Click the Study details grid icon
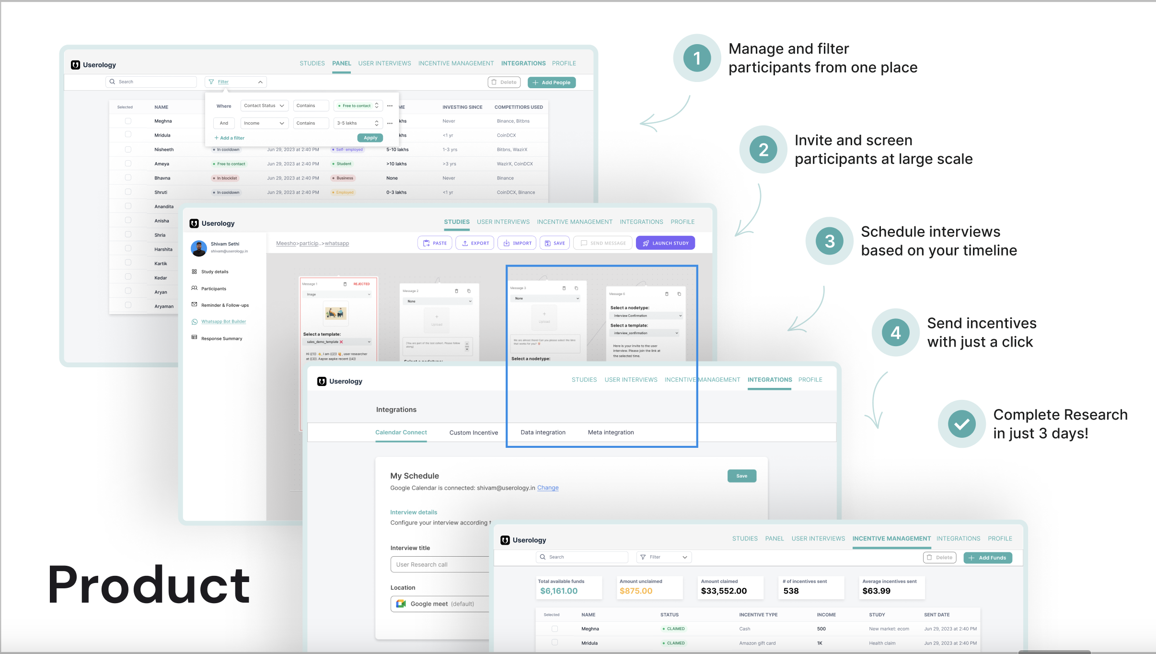This screenshot has height=654, width=1156. [x=194, y=272]
